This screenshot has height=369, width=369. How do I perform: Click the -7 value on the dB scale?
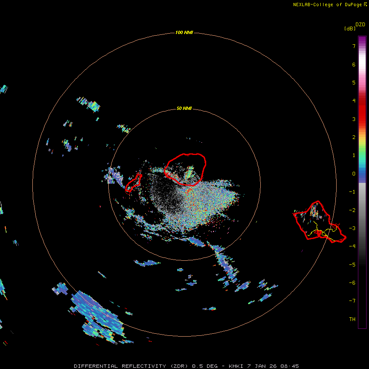pyautogui.click(x=352, y=301)
